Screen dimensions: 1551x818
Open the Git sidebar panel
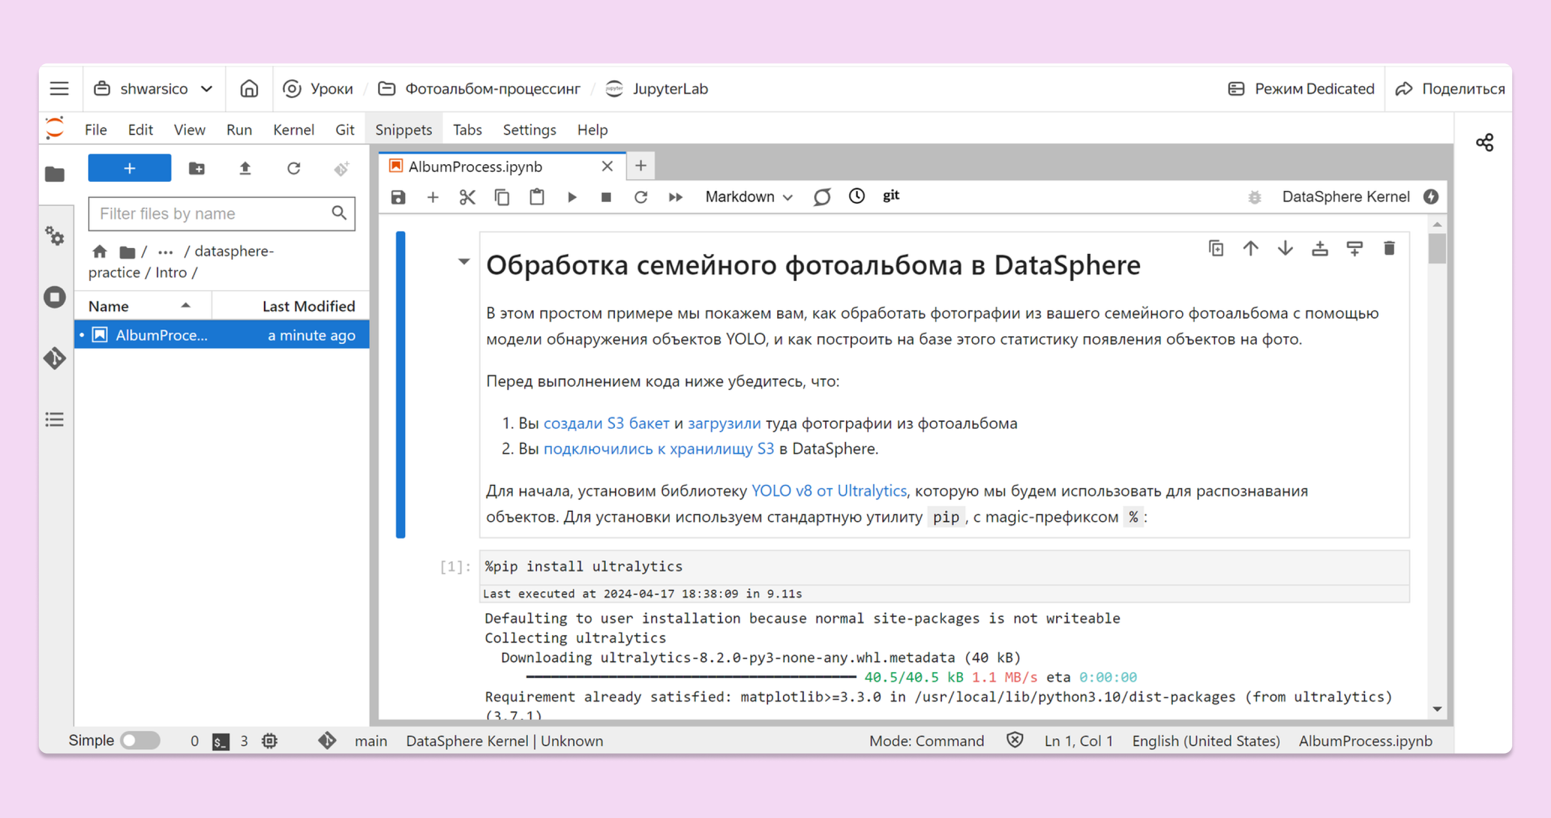pyautogui.click(x=55, y=358)
